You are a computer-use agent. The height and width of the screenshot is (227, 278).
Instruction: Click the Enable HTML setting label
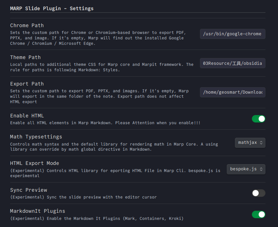point(27,116)
